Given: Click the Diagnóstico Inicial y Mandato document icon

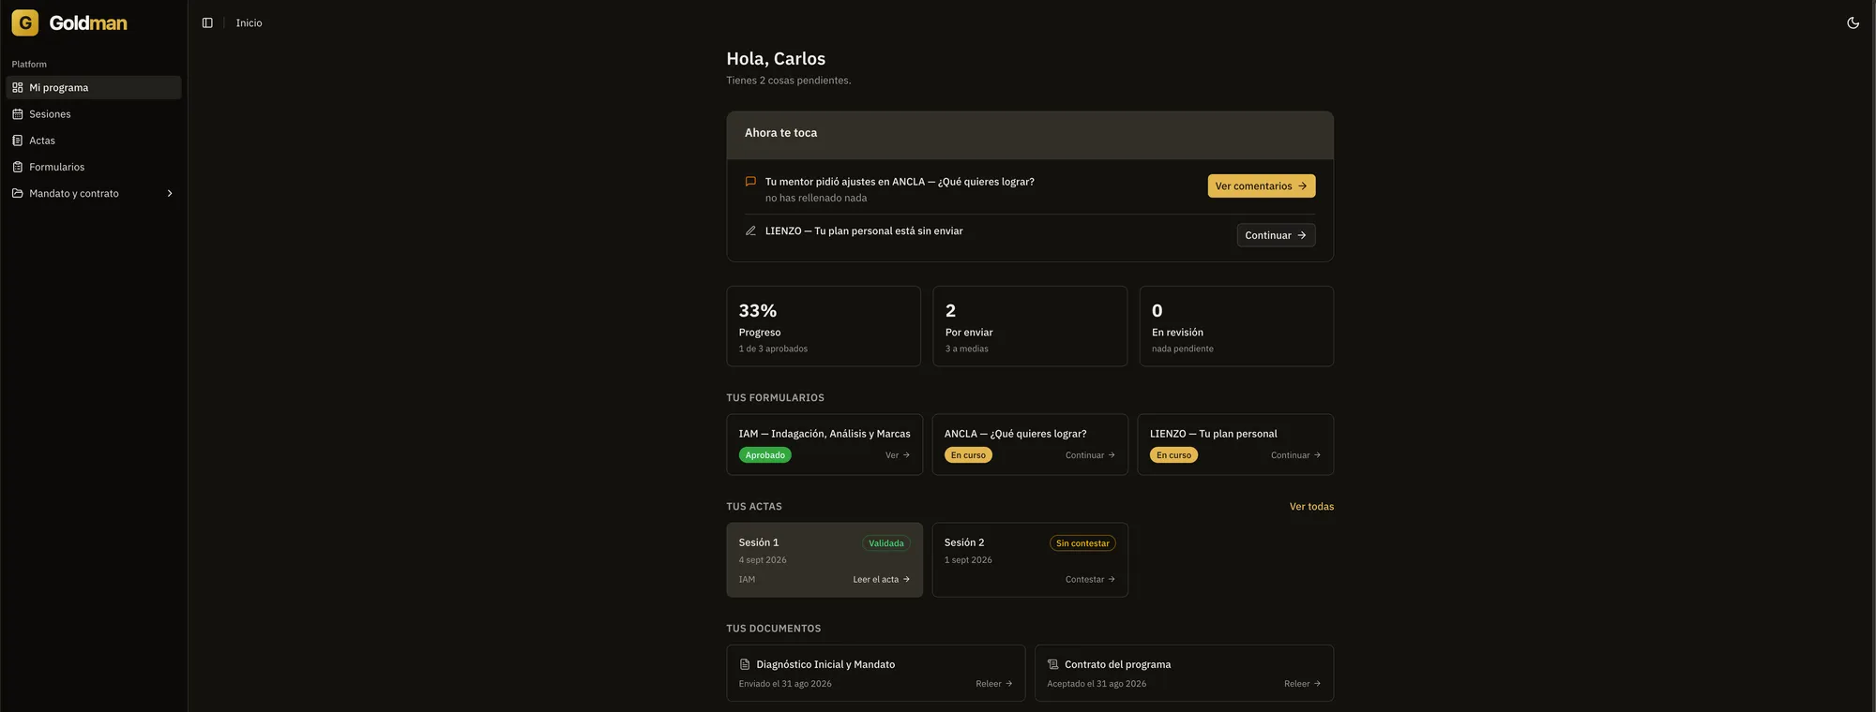Looking at the screenshot, I should [x=745, y=664].
